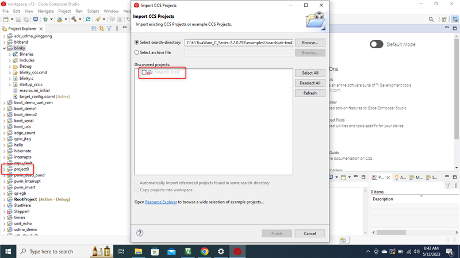Click the Description column header
This screenshot has height=258, width=460.
click(383, 199)
